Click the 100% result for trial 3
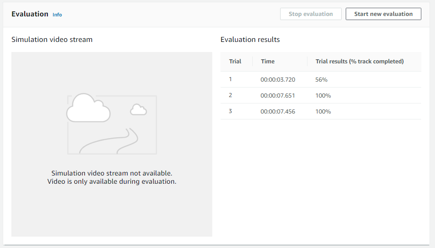This screenshot has height=248, width=435. pos(323,112)
